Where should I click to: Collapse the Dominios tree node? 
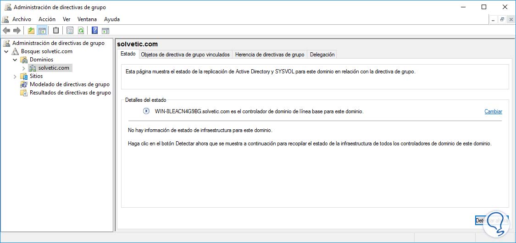[15, 60]
